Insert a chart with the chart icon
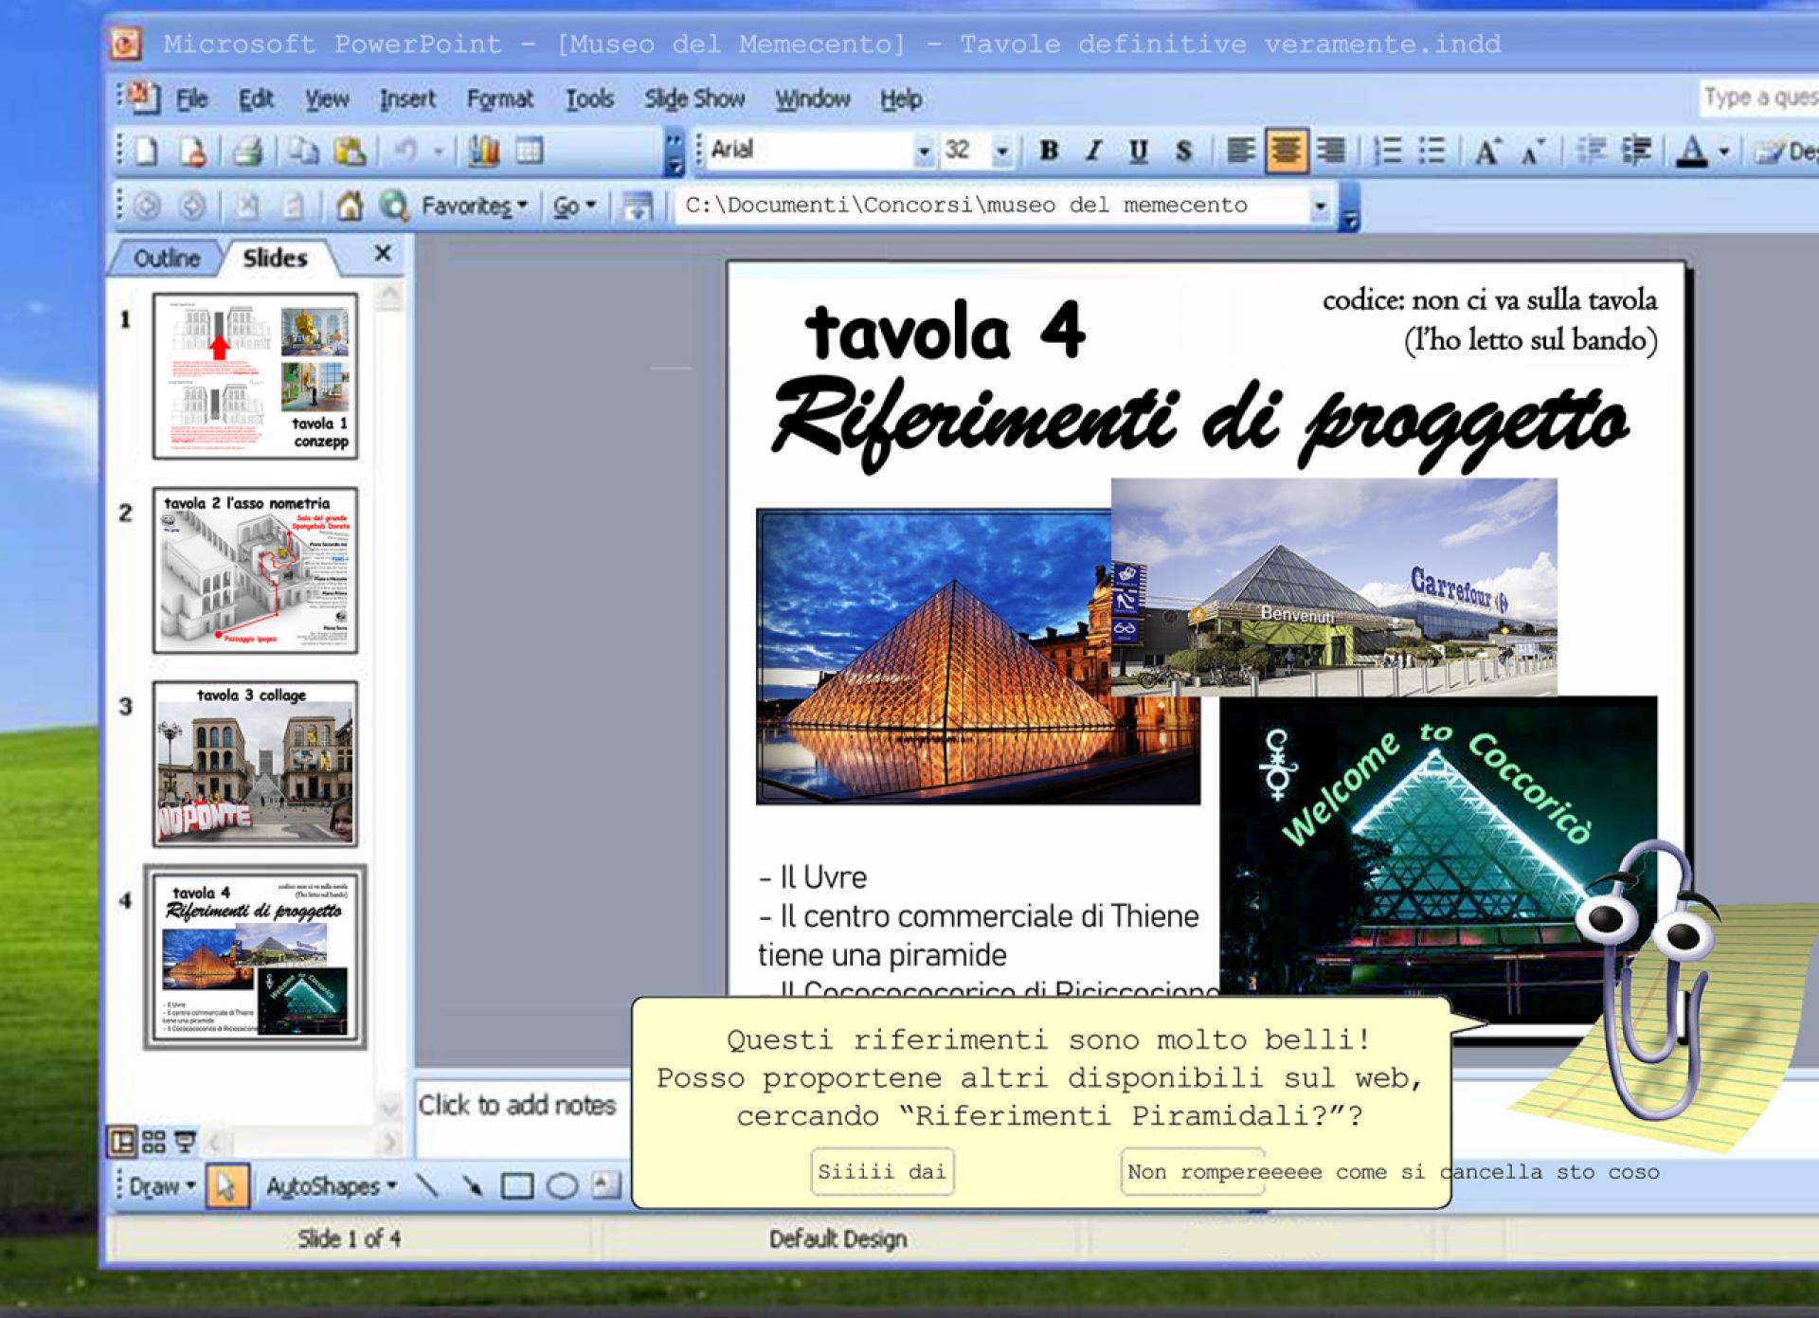Image resolution: width=1819 pixels, height=1318 pixels. (484, 152)
